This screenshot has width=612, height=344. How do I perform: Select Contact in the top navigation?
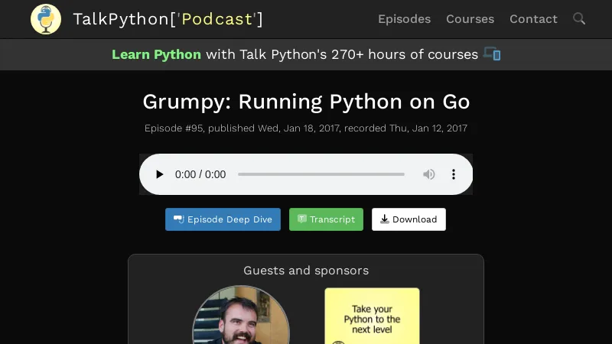pos(533,19)
